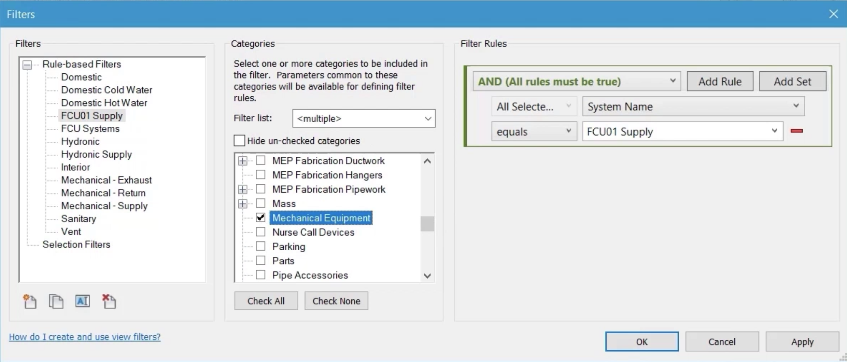Select the Parking category label
The height and width of the screenshot is (362, 847).
(x=289, y=247)
